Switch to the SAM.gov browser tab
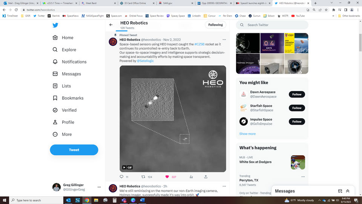 click(x=176, y=3)
